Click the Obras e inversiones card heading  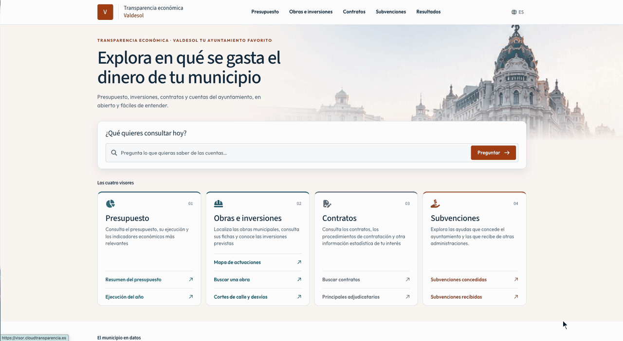[248, 219]
